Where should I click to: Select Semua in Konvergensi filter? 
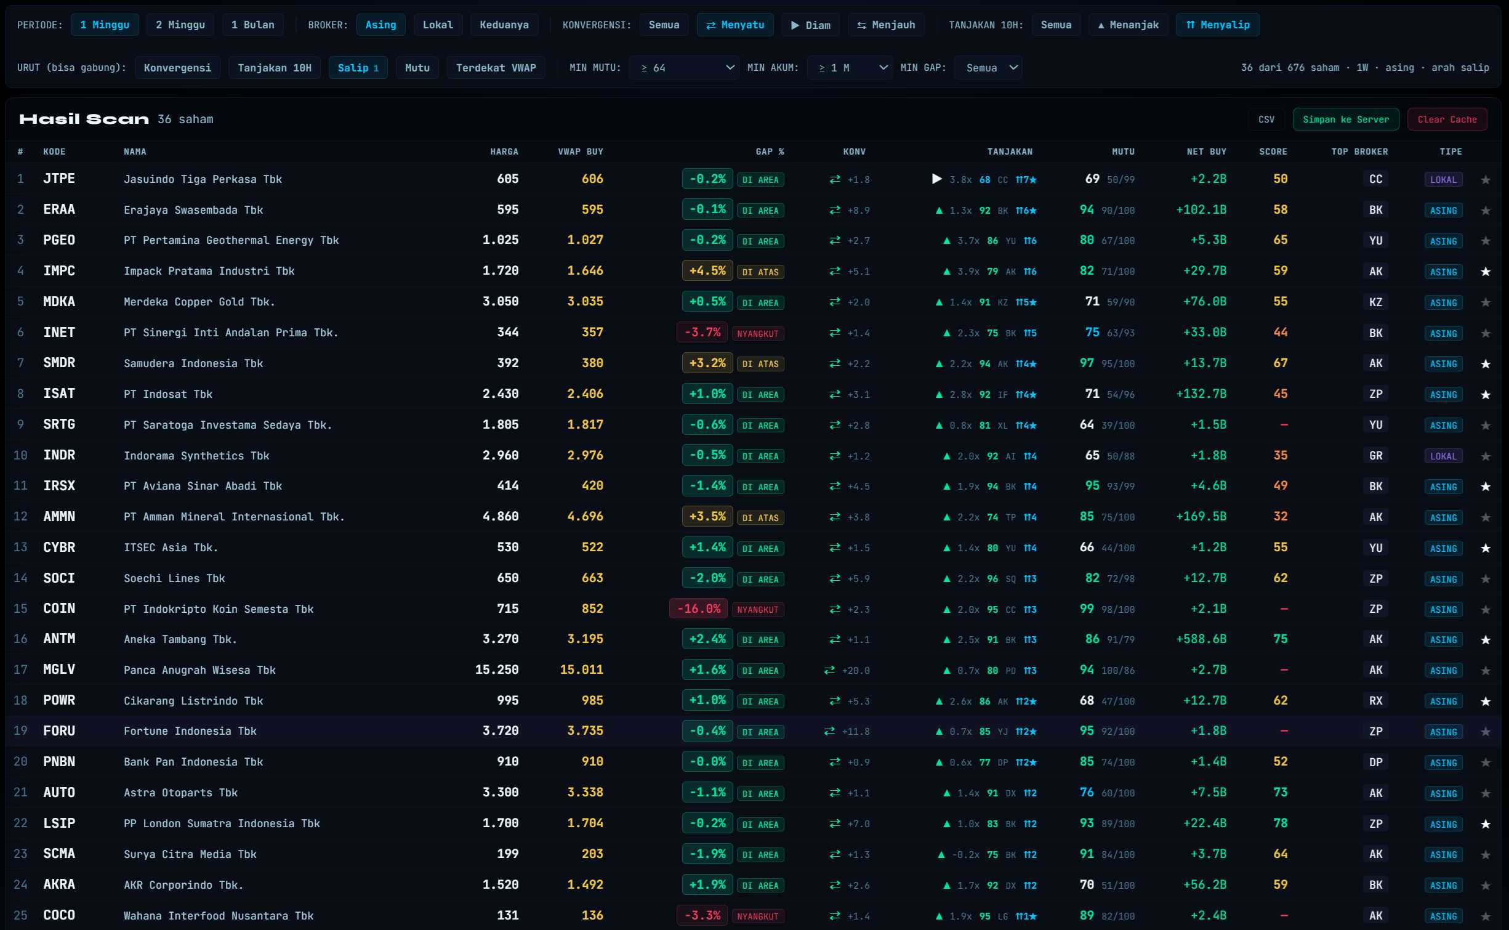coord(664,25)
